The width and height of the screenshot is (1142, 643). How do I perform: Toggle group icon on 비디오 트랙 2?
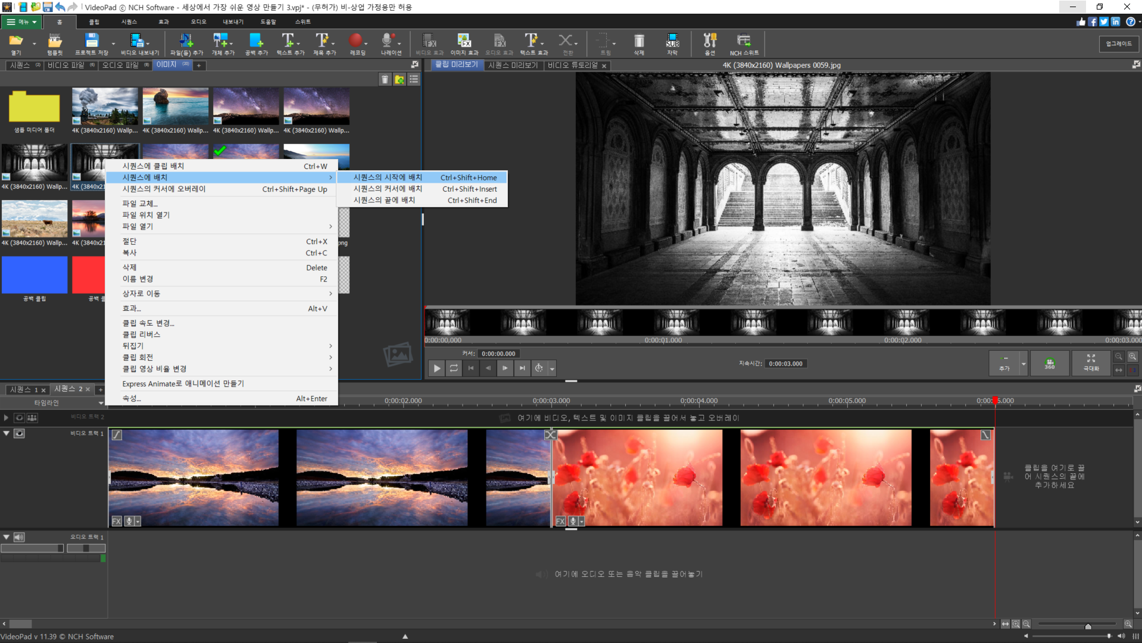(32, 418)
